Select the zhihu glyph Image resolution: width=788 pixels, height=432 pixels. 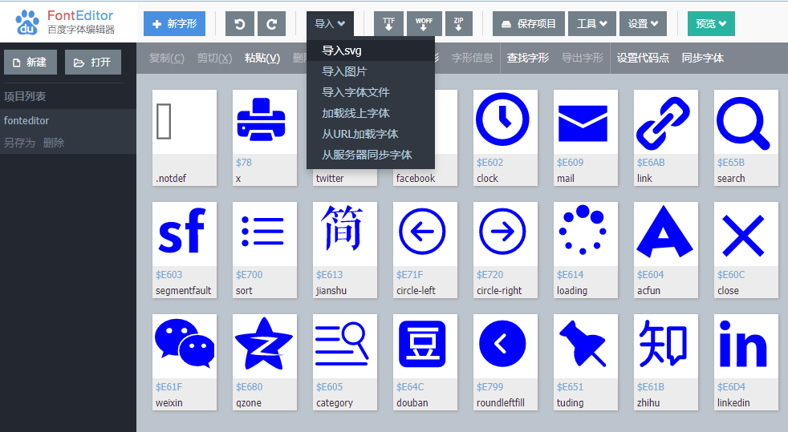[x=666, y=362]
